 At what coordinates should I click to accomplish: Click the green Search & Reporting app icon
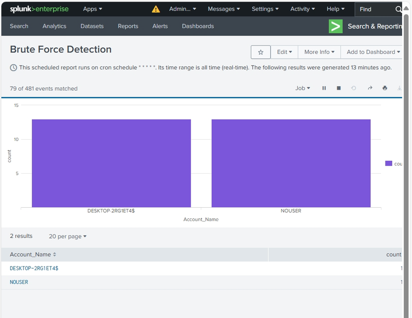[336, 26]
